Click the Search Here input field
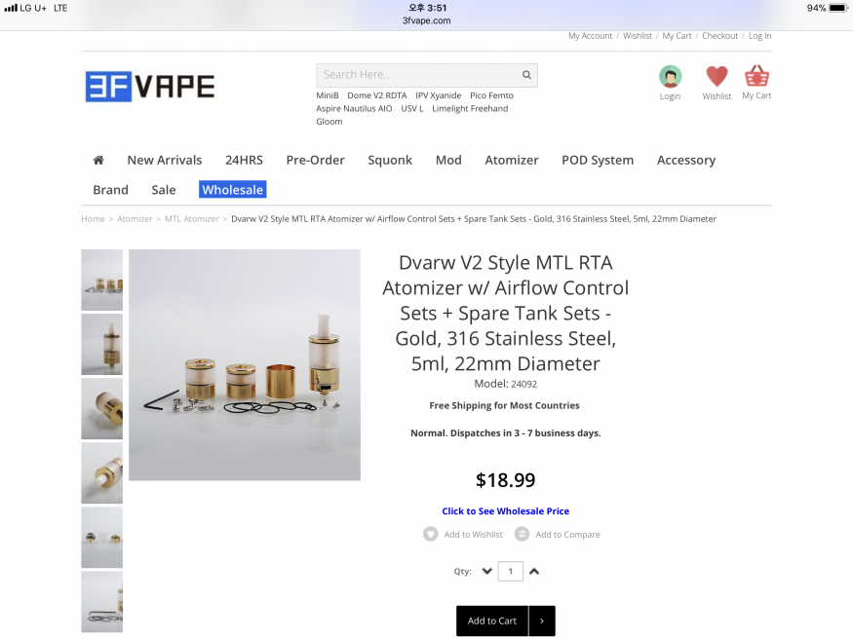This screenshot has width=853, height=639. [417, 75]
